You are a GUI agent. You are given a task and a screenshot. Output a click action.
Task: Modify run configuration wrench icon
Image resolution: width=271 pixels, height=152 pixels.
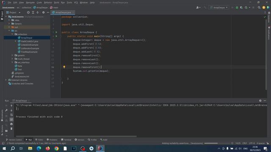tap(6, 110)
